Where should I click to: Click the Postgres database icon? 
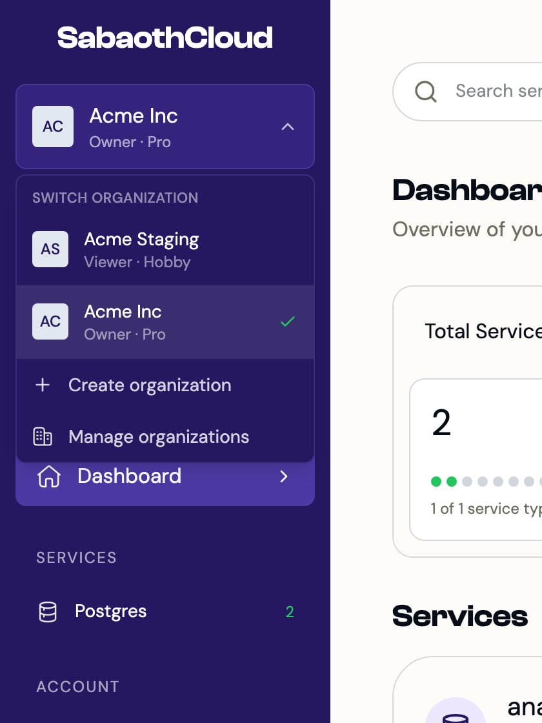tap(48, 612)
